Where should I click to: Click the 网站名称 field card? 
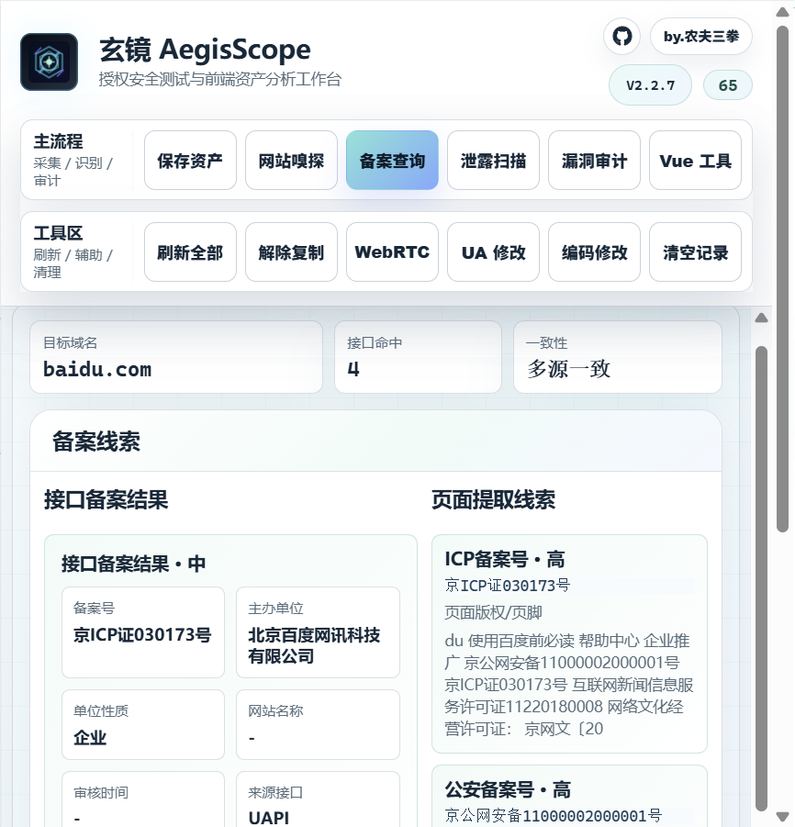click(x=318, y=725)
